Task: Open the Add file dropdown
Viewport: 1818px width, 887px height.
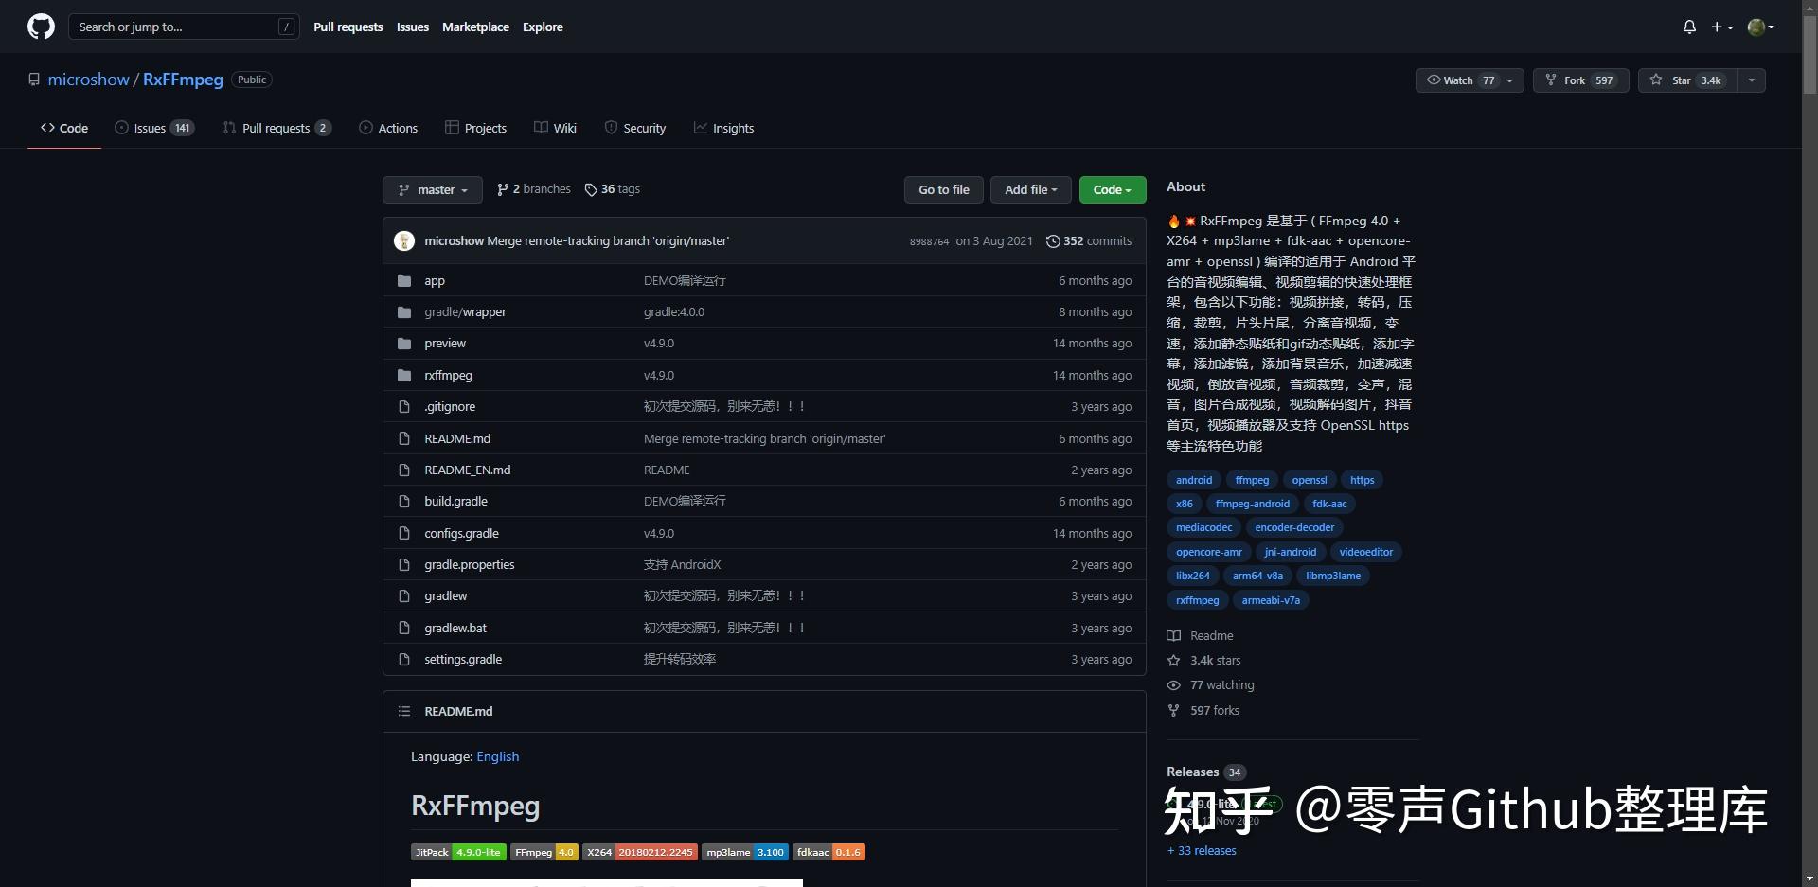Action: [x=1030, y=189]
